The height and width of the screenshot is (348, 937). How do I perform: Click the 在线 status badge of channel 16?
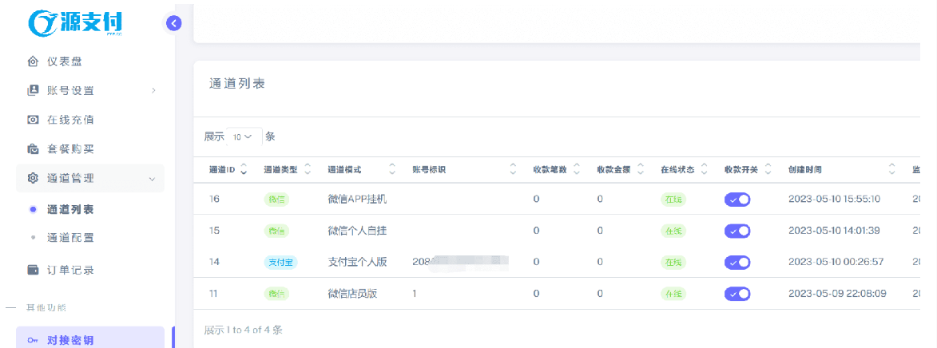673,200
